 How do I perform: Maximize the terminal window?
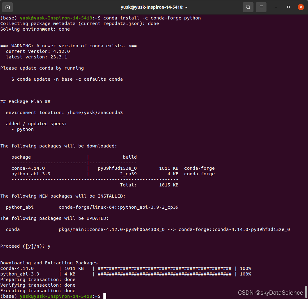click(288, 7)
